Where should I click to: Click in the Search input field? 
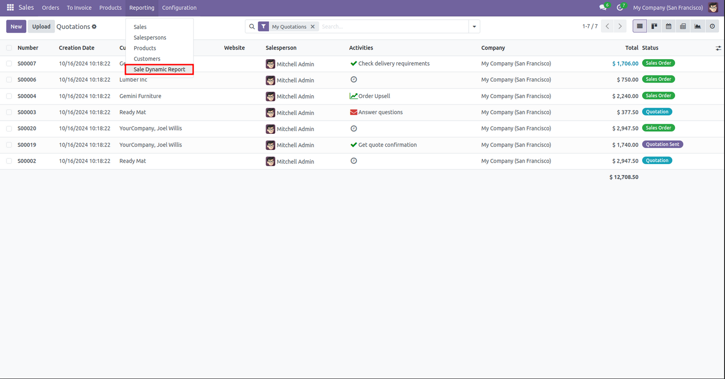pos(394,27)
